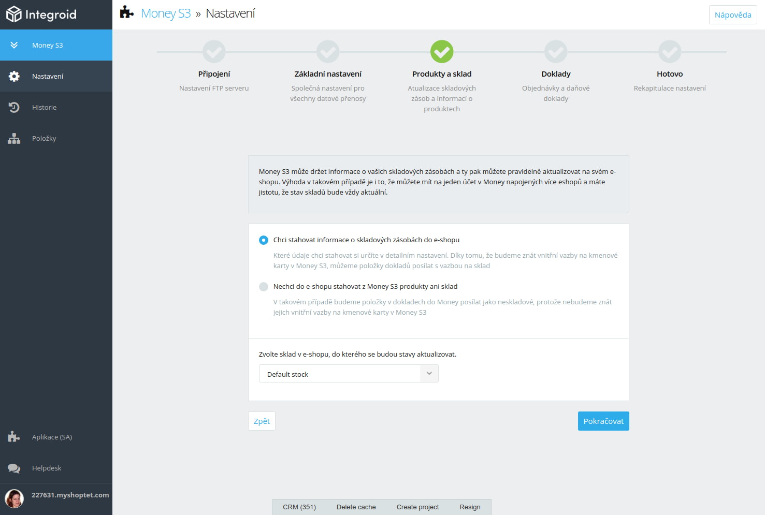Go to the Základní nastavení step checkmark
Screen dimensions: 765x515
tap(328, 52)
